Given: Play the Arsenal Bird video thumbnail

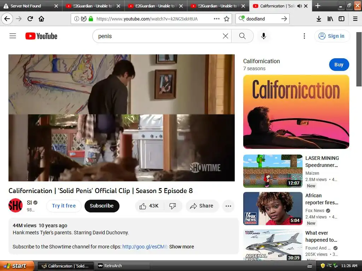Looking at the screenshot, I should pos(273,245).
